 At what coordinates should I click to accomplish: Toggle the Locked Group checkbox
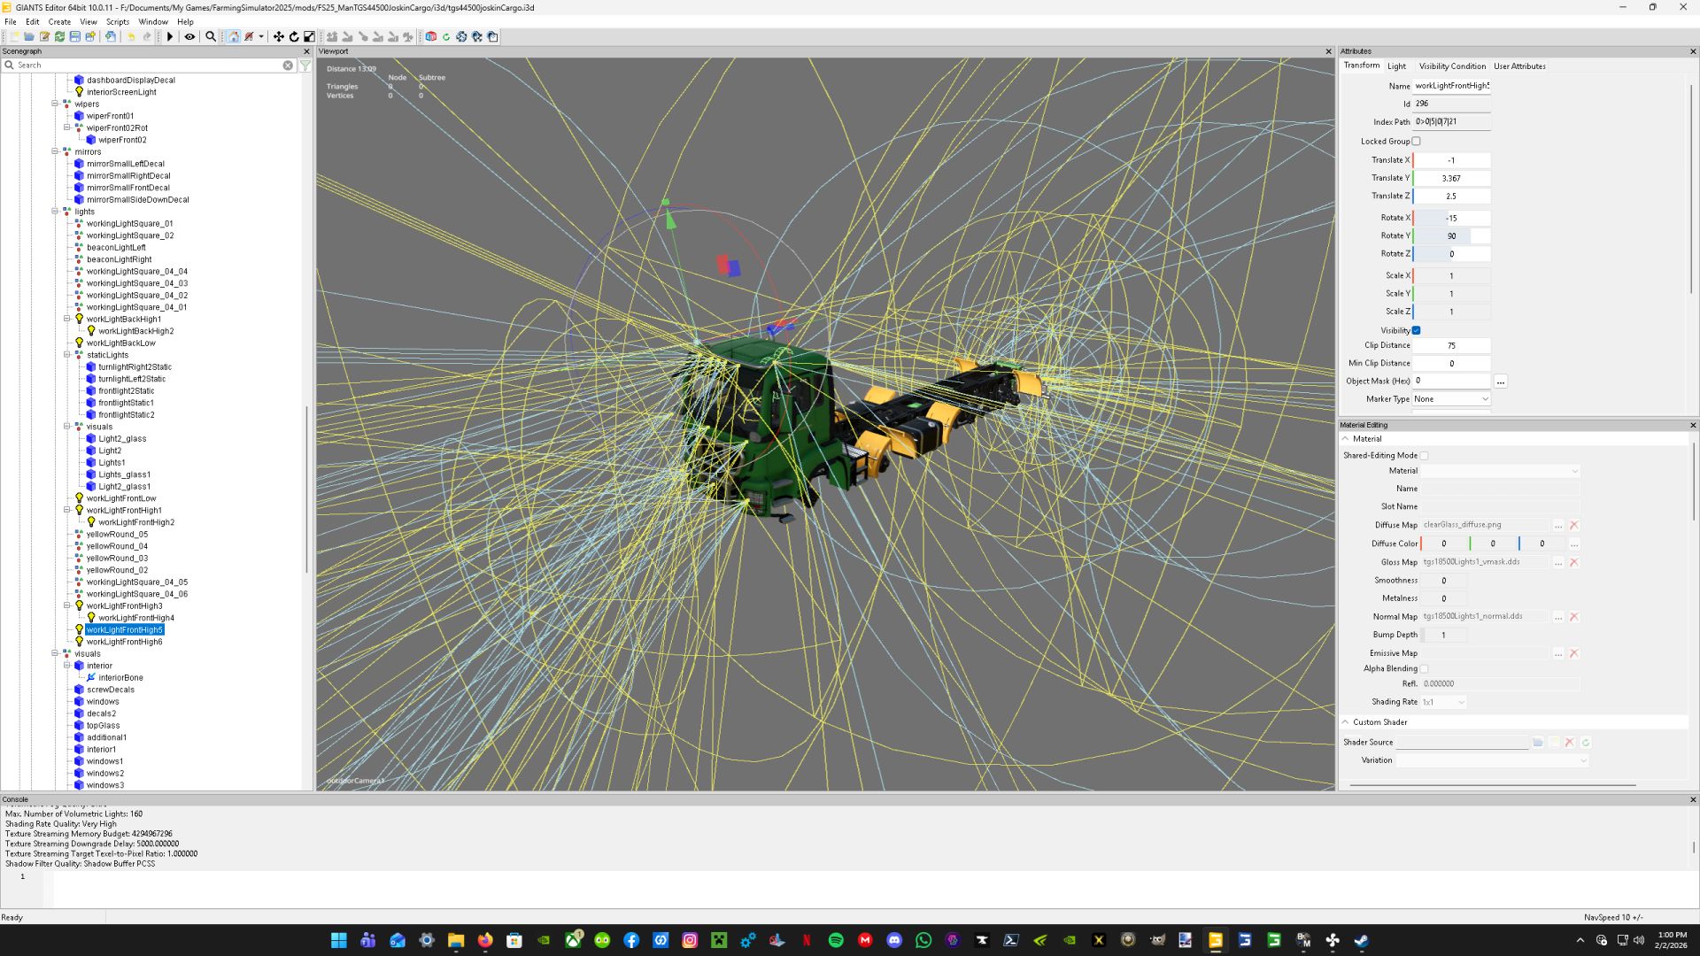point(1416,141)
